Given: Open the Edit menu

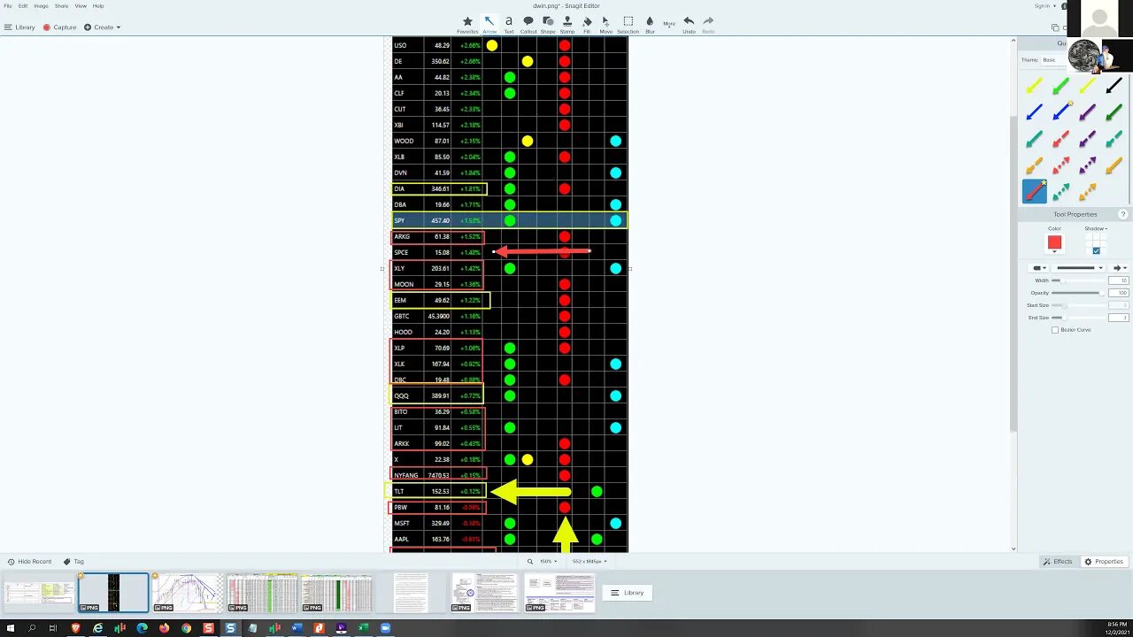Looking at the screenshot, I should click(23, 6).
